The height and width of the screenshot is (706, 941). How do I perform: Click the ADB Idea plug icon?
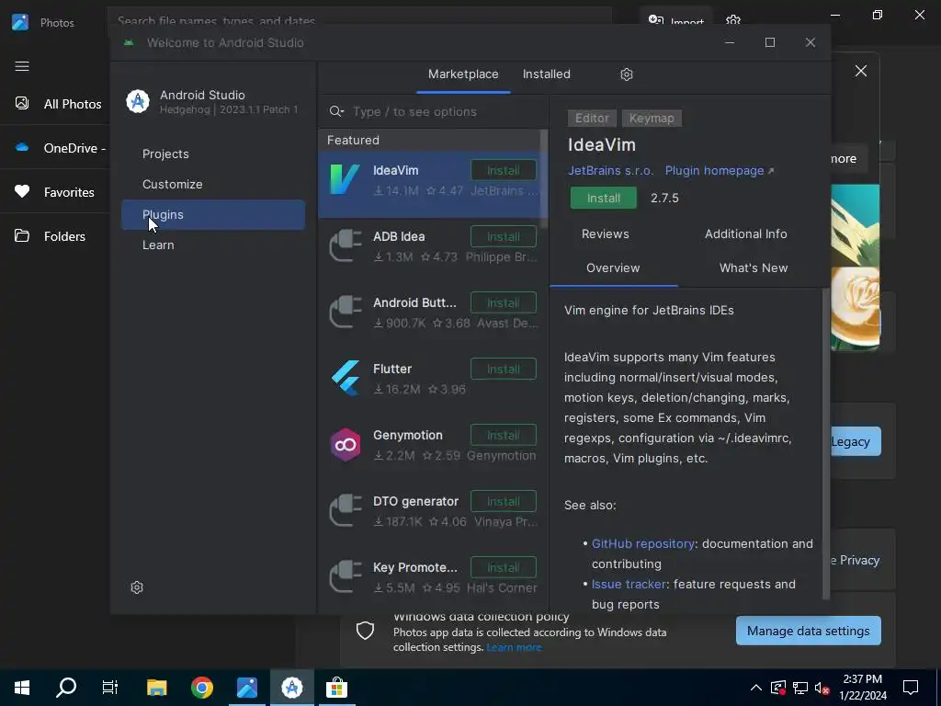coord(346,245)
